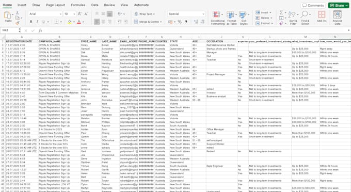The height and width of the screenshot is (192, 351).
Task: Click the green Share button
Action: coord(339,5)
